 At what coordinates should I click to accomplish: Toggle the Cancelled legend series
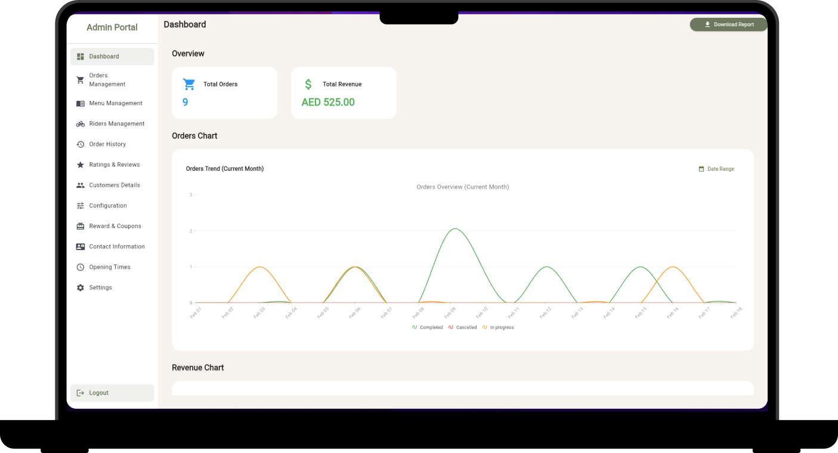tap(462, 328)
